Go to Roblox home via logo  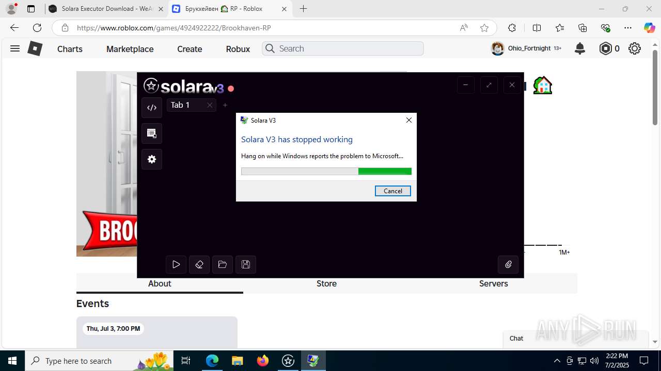click(x=35, y=48)
